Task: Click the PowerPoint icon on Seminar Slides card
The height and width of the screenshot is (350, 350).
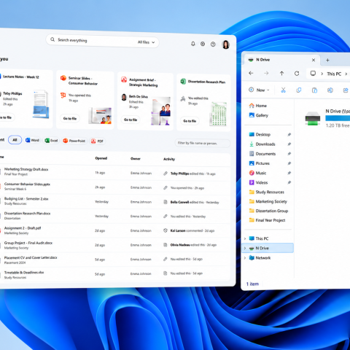Action: [x=63, y=78]
